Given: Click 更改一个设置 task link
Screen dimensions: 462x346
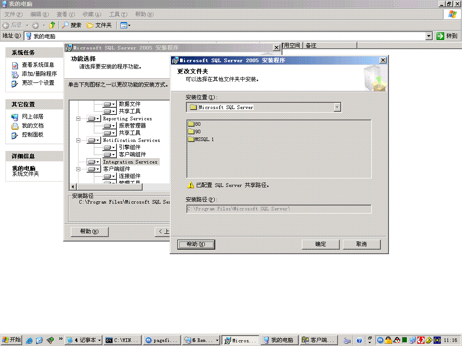Looking at the screenshot, I should [x=38, y=83].
